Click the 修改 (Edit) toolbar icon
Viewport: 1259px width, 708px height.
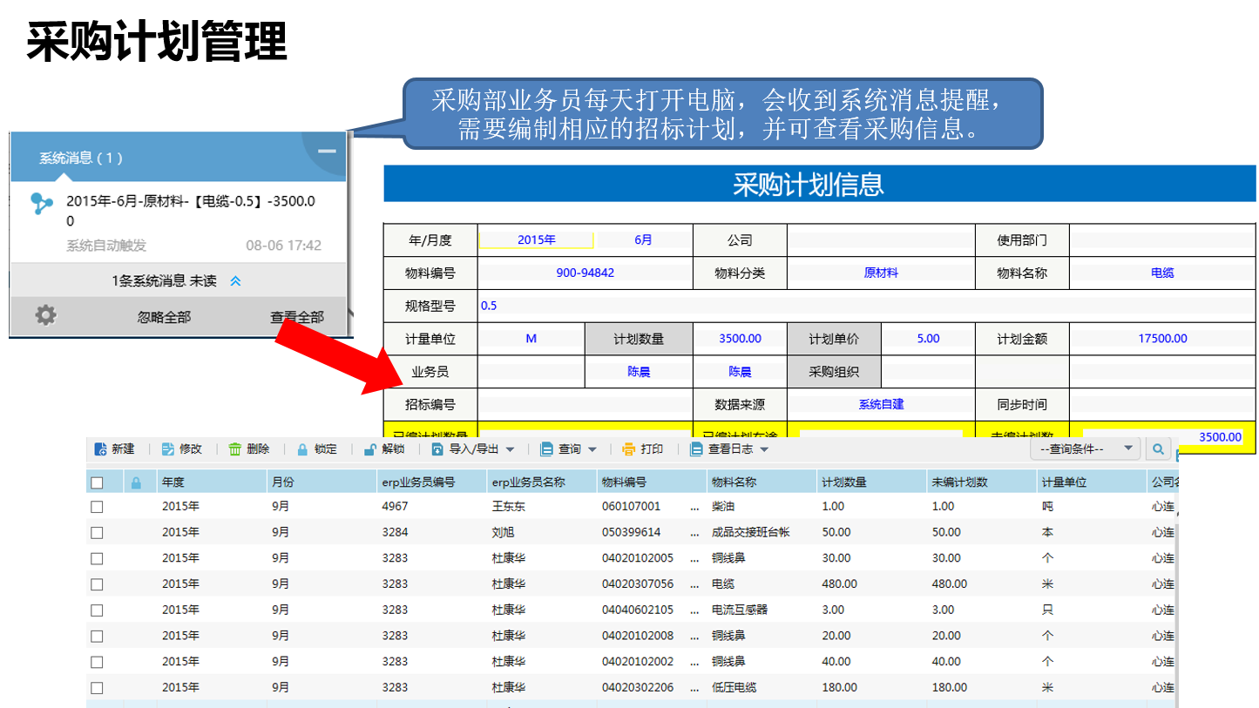(168, 449)
